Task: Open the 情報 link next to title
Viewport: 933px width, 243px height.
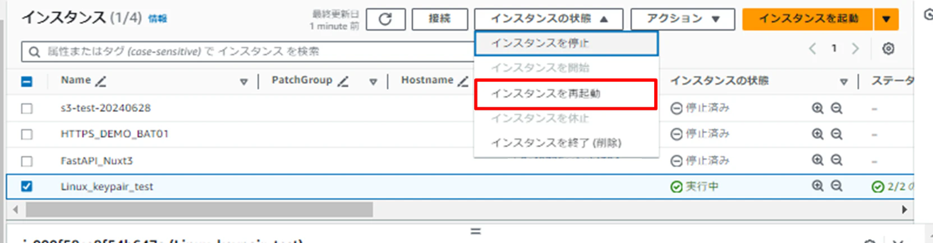Action: pyautogui.click(x=157, y=19)
